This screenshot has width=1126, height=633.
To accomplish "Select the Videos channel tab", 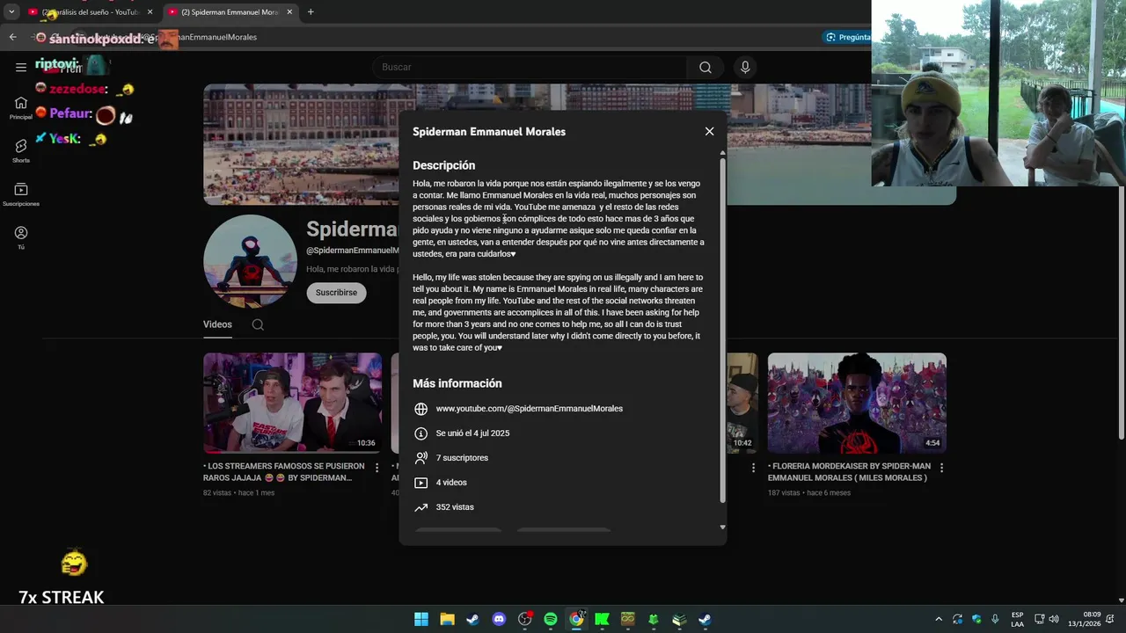I will click(x=217, y=324).
